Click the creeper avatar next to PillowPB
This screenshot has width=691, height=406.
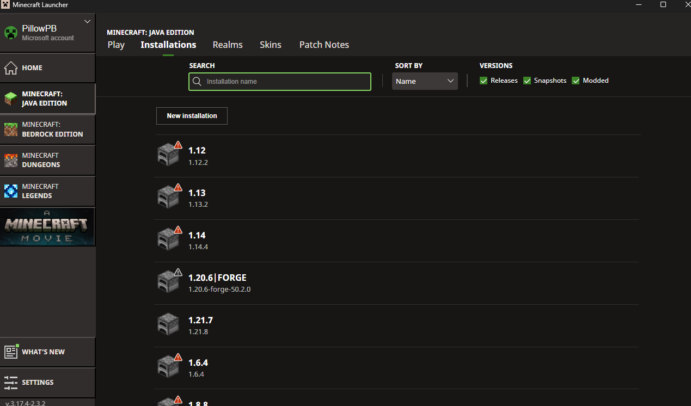(x=11, y=33)
